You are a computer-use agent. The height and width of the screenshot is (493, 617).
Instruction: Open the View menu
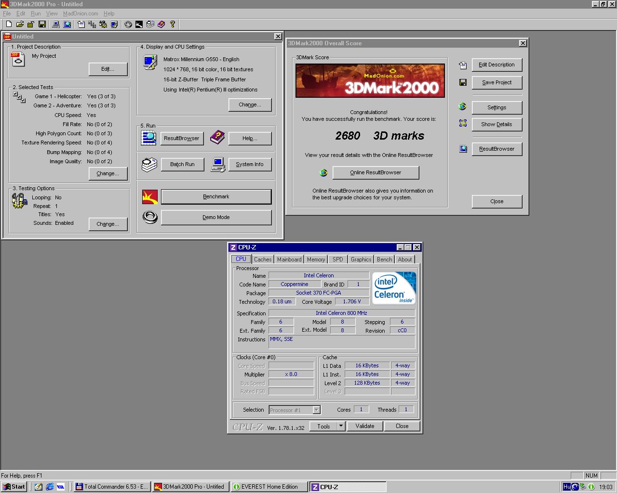click(52, 13)
